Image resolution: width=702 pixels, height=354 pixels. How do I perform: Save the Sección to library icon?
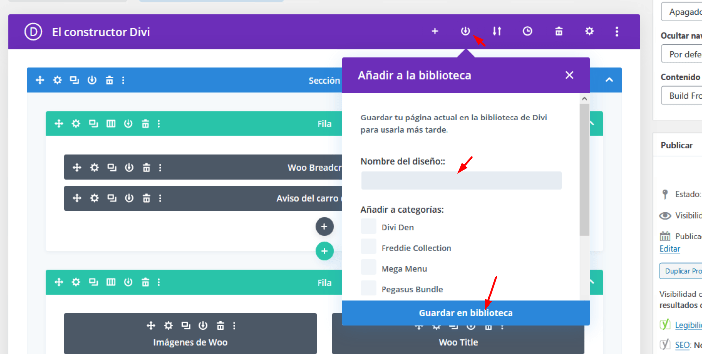click(92, 80)
